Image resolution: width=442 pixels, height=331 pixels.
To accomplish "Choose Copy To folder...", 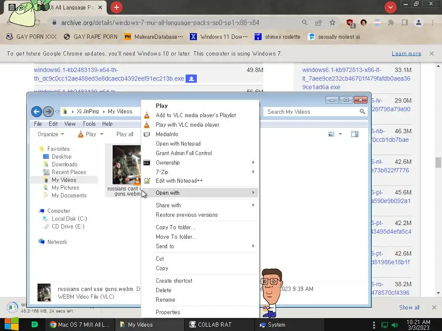I will coord(200,228).
